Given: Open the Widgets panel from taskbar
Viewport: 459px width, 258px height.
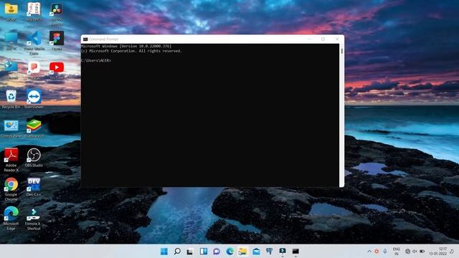Looking at the screenshot, I should tap(204, 252).
